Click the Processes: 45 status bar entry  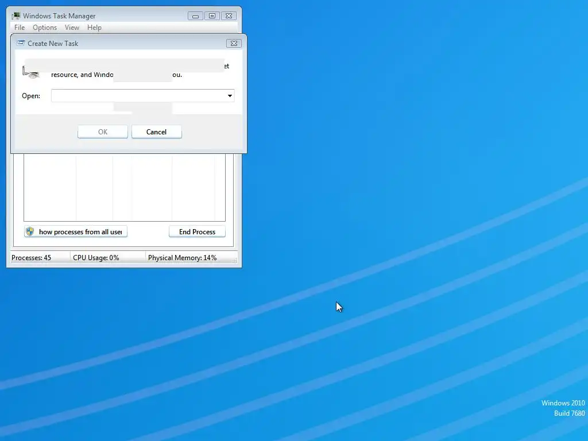pos(31,258)
